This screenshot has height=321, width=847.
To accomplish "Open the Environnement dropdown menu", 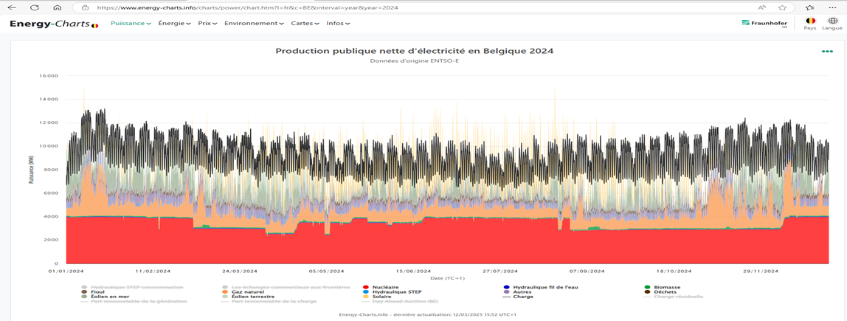I will click(x=254, y=24).
